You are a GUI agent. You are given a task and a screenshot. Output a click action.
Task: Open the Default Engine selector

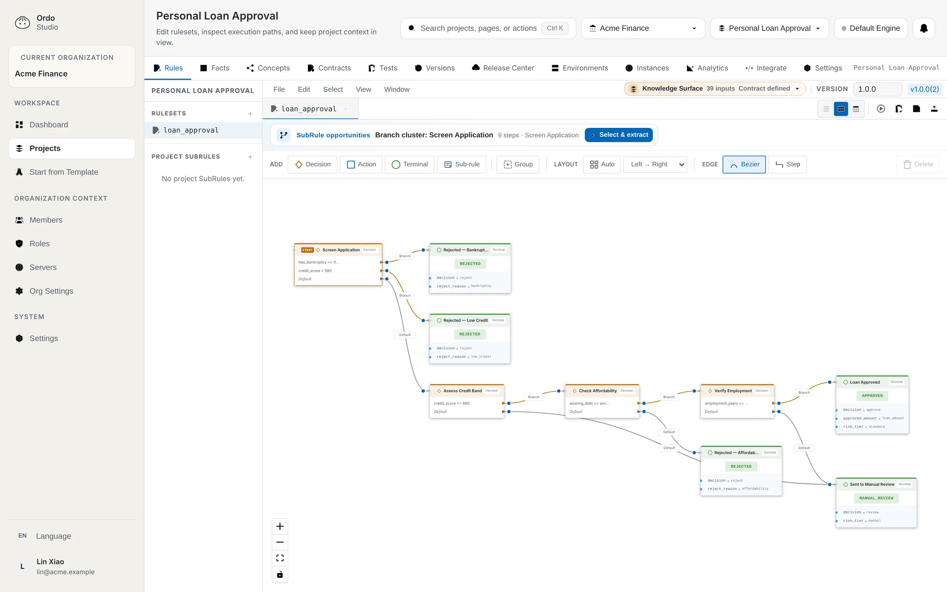click(x=871, y=28)
